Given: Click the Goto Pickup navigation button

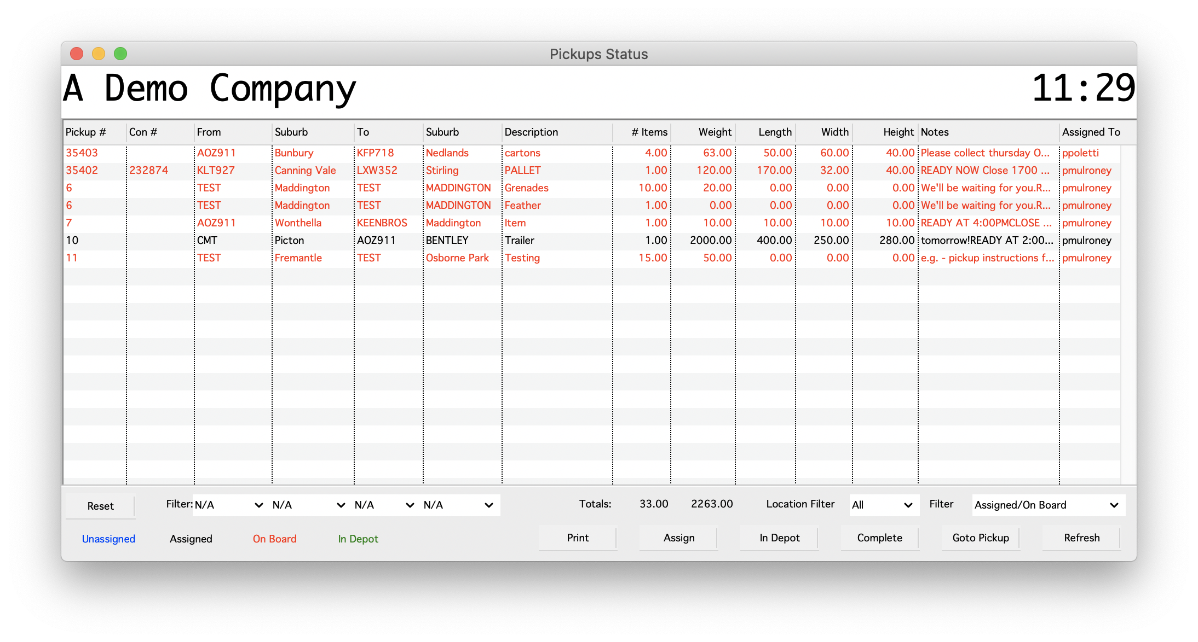Looking at the screenshot, I should pyautogui.click(x=980, y=539).
